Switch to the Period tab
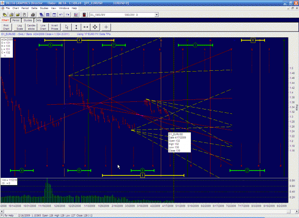Screen dimensions: 299x218 [16, 21]
